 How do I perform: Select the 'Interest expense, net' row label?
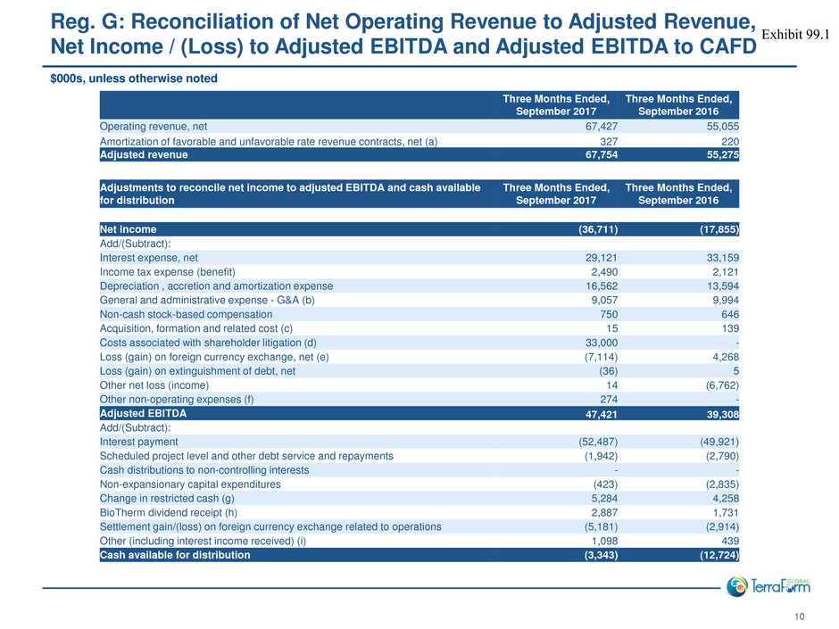(148, 257)
